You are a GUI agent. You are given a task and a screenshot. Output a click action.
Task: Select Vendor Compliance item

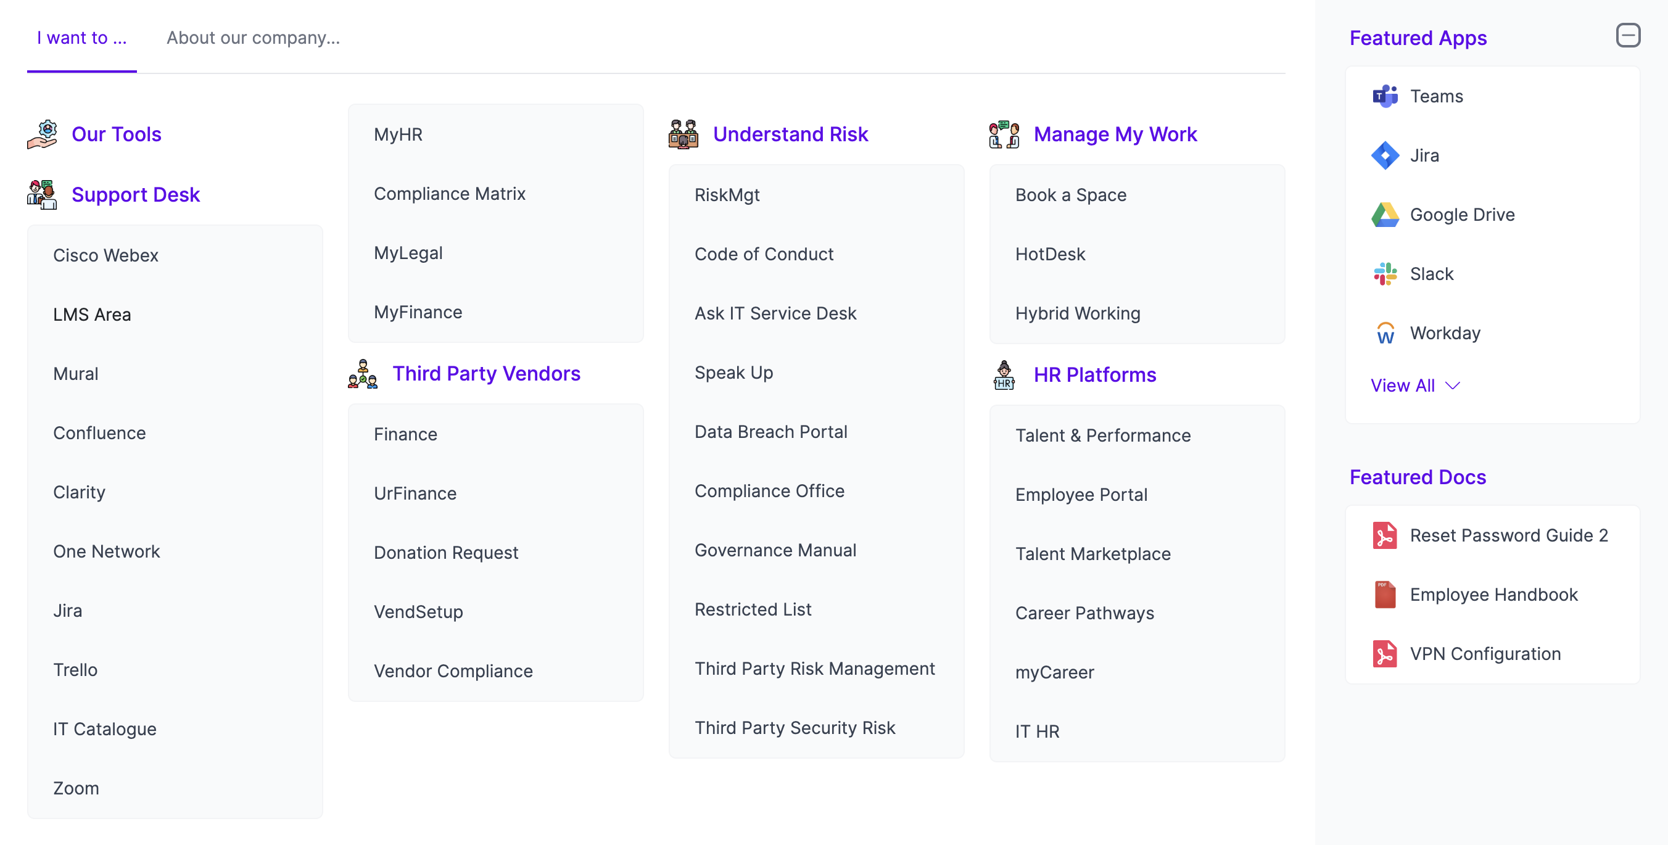pos(453,672)
